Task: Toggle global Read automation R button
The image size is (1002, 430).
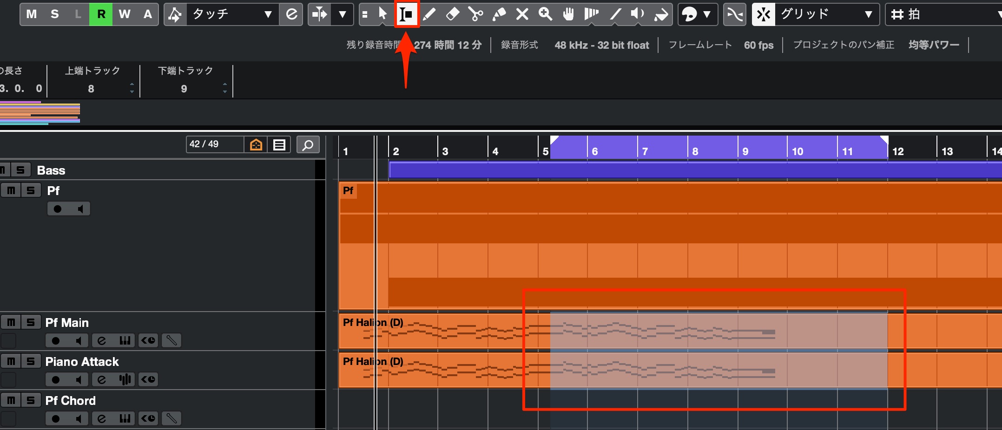Action: [101, 14]
